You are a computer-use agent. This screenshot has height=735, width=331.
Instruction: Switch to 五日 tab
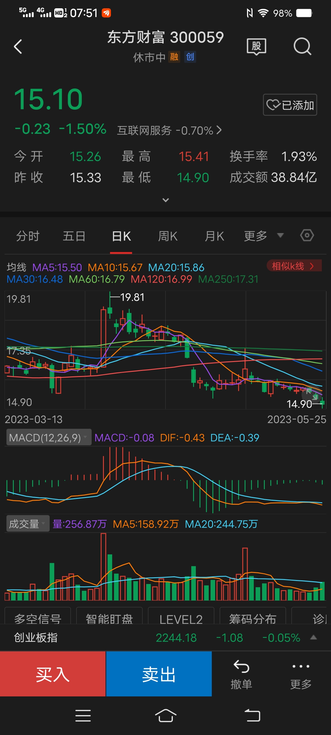74,236
